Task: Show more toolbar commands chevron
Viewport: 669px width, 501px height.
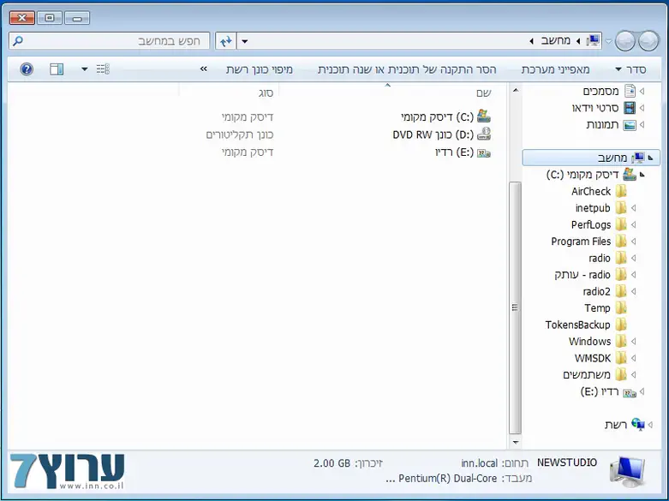Action: 204,69
